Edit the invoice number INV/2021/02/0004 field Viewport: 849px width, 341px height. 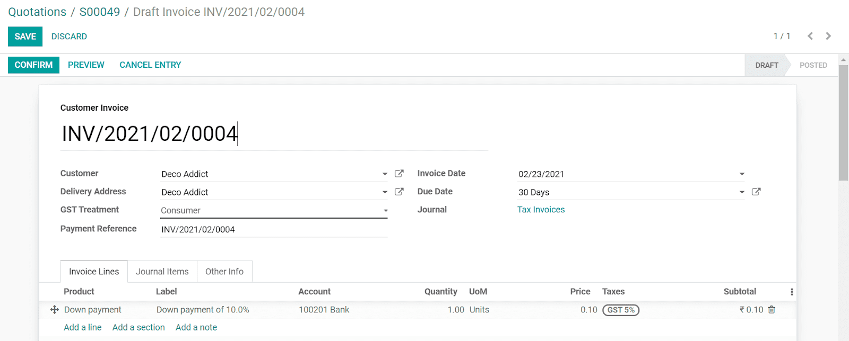point(274,134)
